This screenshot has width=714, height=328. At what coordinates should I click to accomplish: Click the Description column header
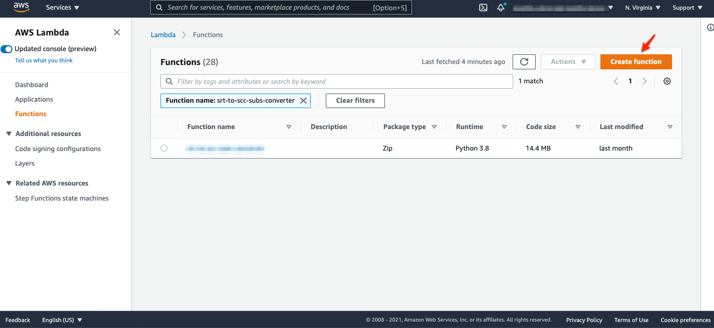[x=328, y=127]
